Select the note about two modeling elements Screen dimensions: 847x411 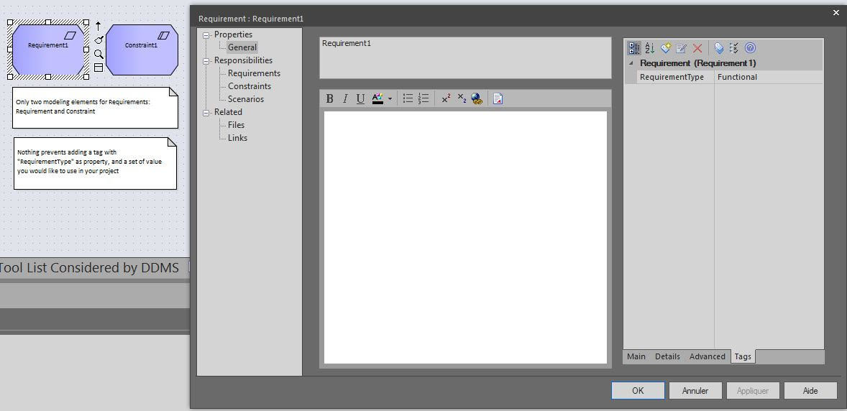point(95,108)
